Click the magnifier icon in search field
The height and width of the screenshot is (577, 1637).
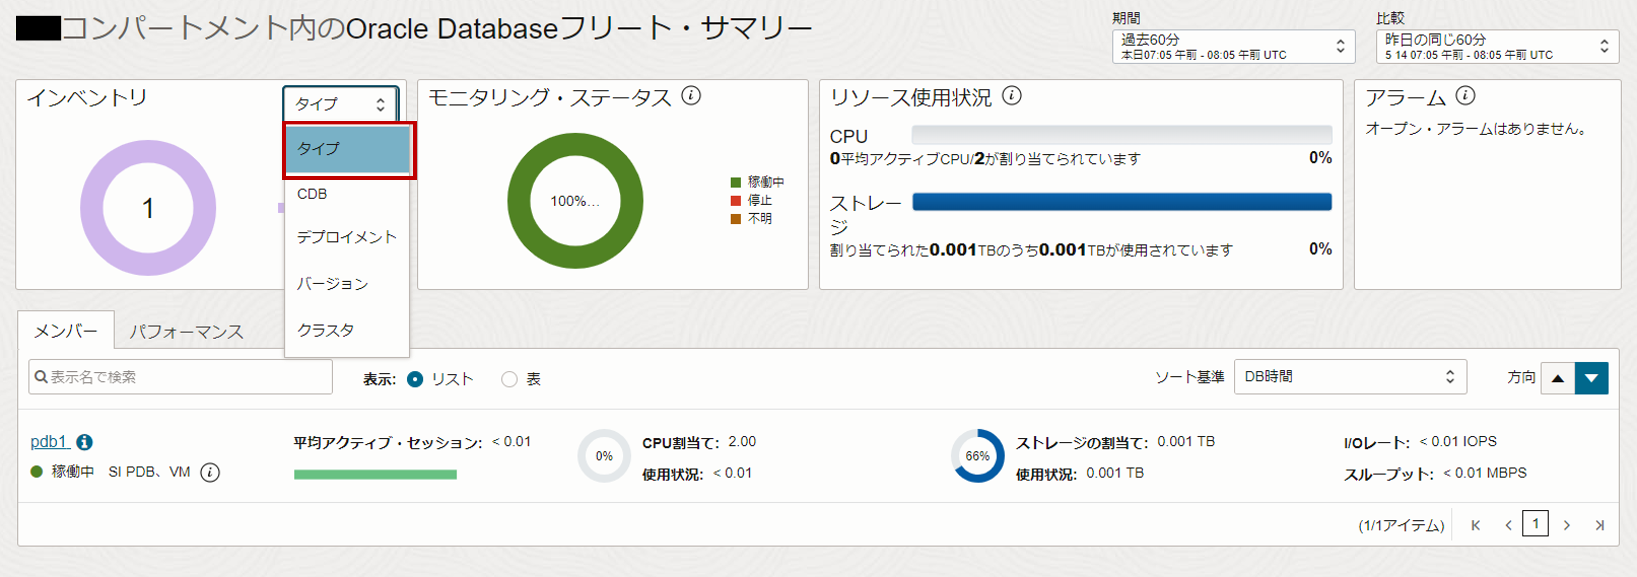click(x=41, y=377)
